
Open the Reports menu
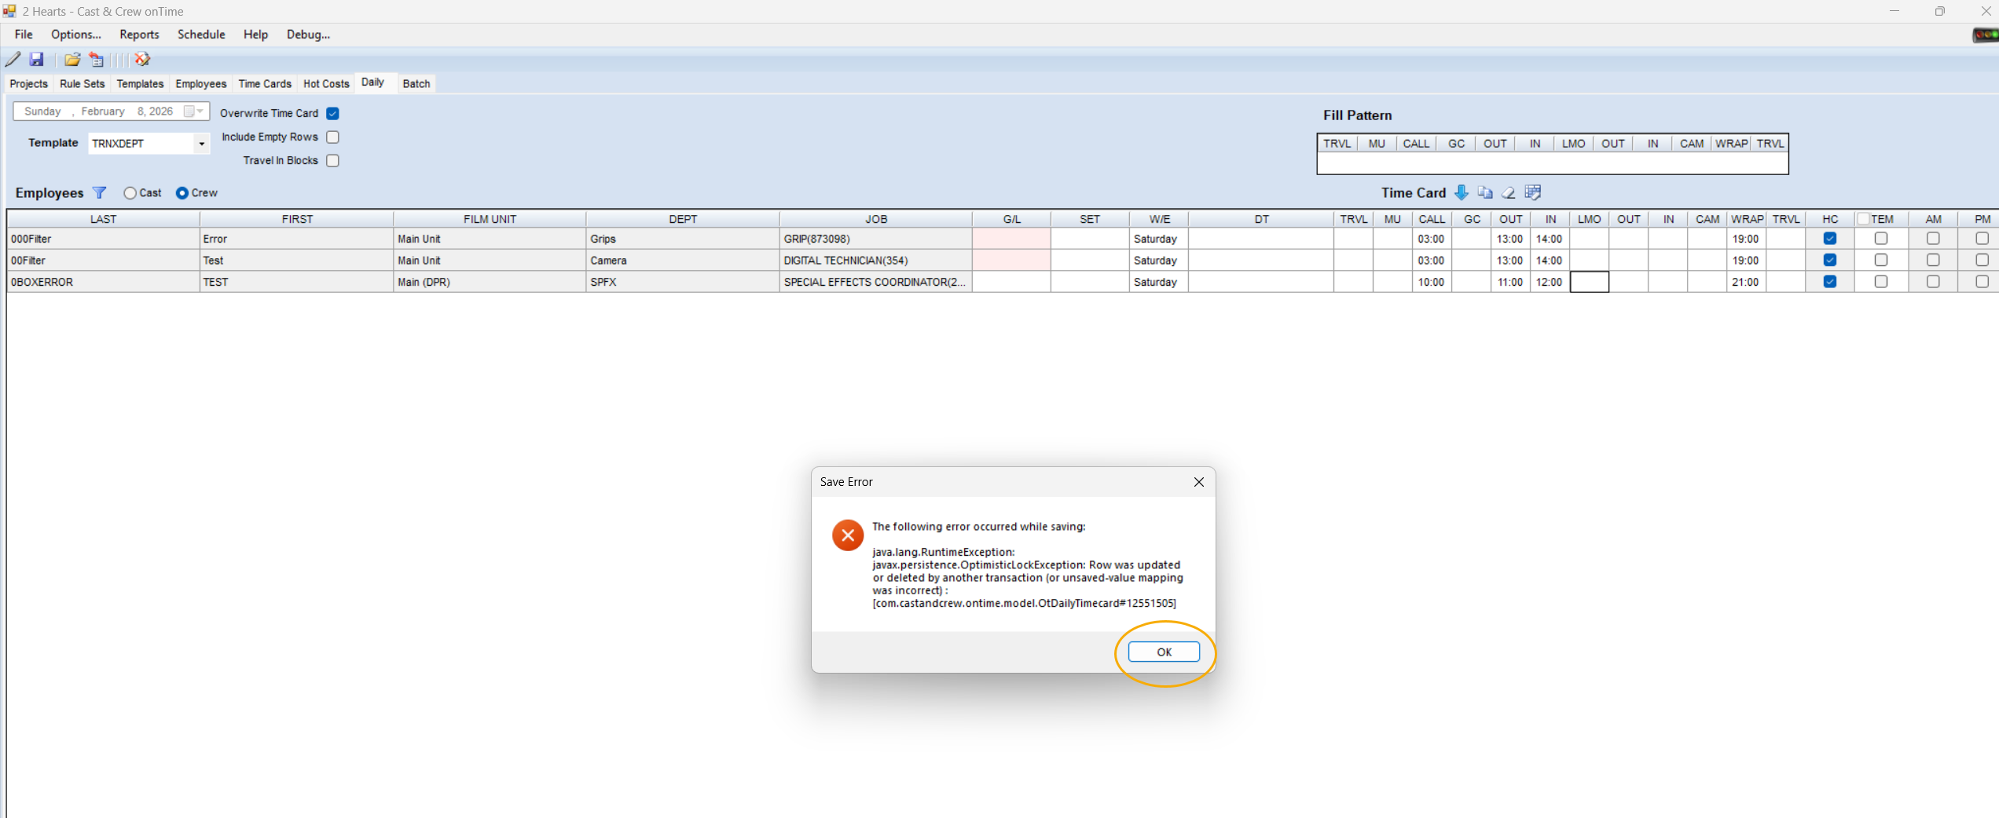point(139,35)
